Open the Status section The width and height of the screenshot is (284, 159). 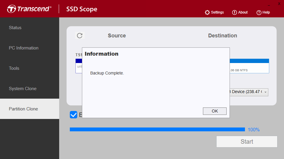30,28
